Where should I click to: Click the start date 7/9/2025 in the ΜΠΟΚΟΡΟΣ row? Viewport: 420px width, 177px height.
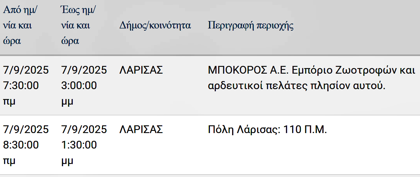[x=26, y=70]
